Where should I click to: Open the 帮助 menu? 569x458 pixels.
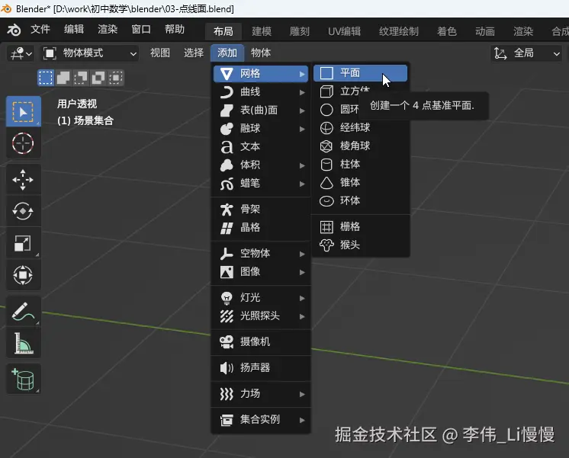point(175,30)
